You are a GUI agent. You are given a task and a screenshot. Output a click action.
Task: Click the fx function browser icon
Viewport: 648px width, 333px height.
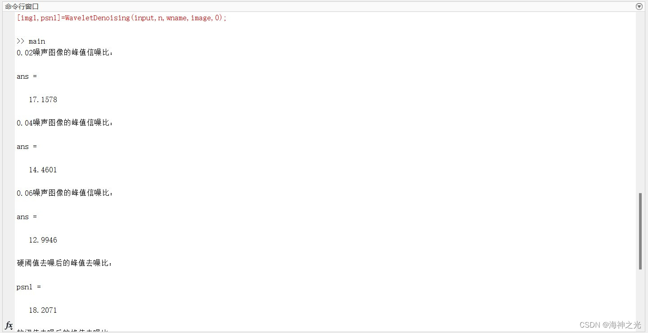[x=9, y=325]
